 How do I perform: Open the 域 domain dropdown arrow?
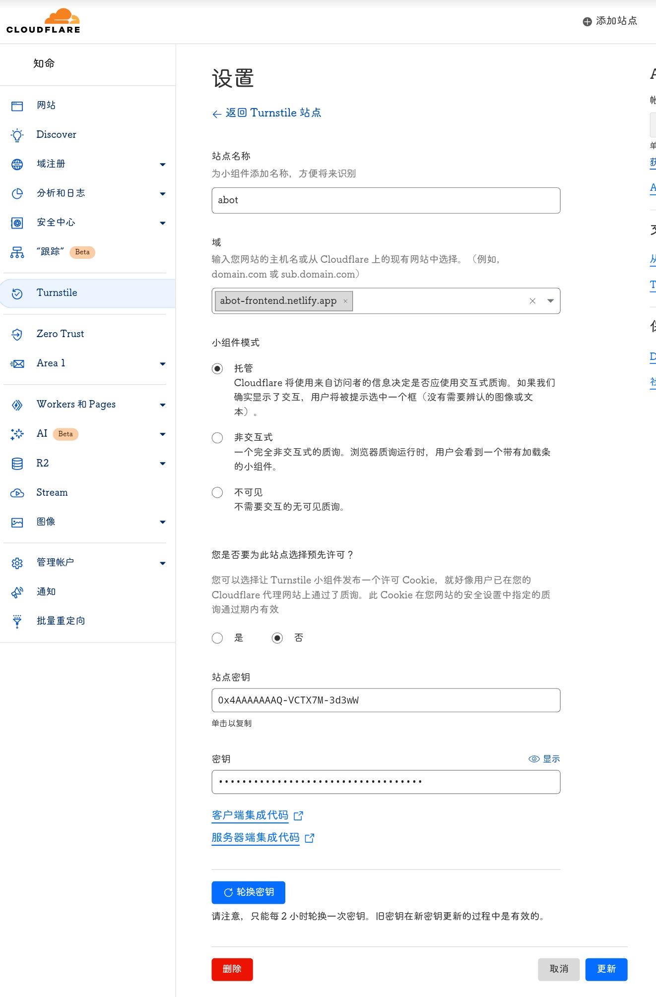550,301
